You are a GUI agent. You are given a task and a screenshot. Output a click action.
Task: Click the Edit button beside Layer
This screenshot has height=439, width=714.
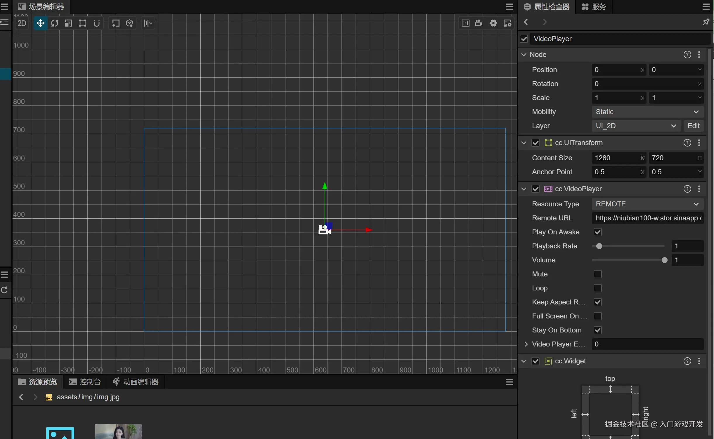click(x=693, y=126)
